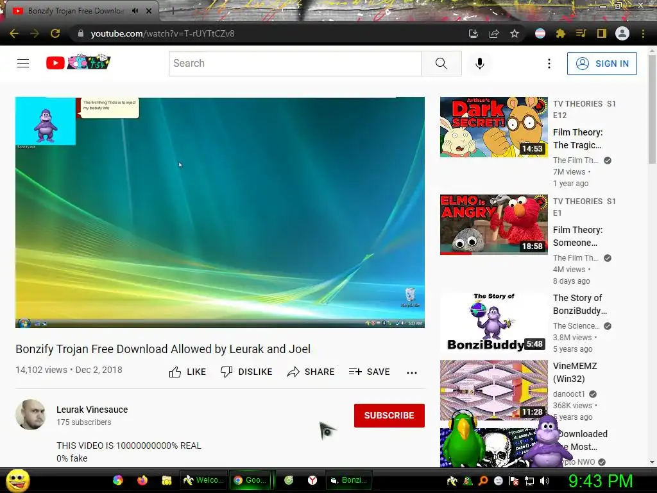Open Arthur's Dark Secret video thumbnail

point(493,127)
